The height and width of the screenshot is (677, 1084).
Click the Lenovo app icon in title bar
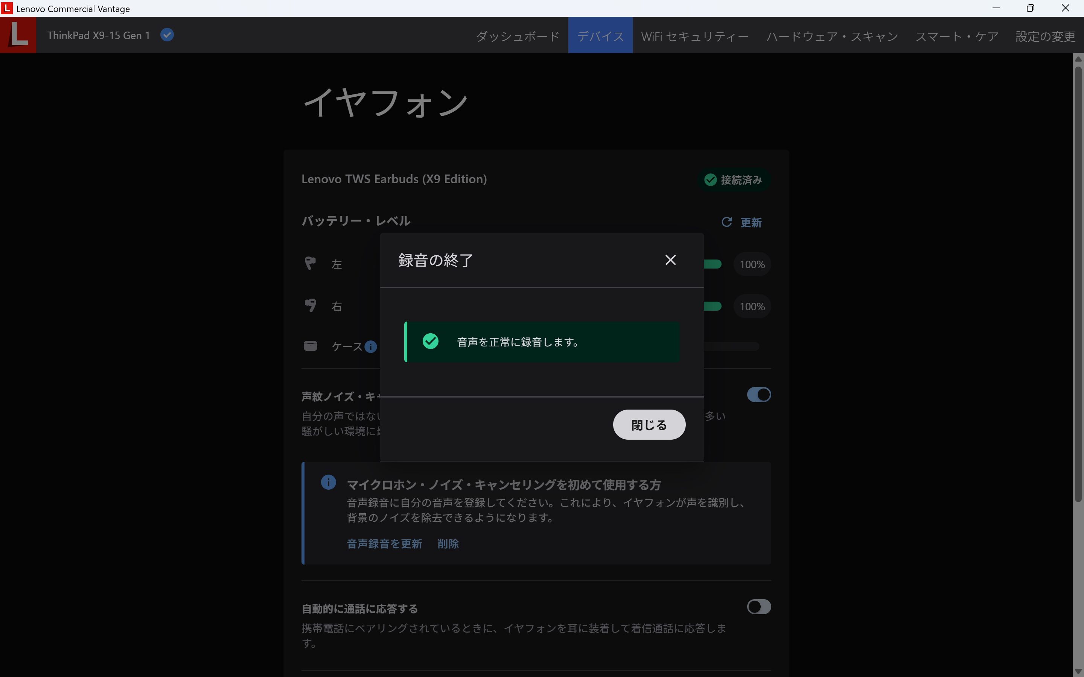(x=7, y=9)
